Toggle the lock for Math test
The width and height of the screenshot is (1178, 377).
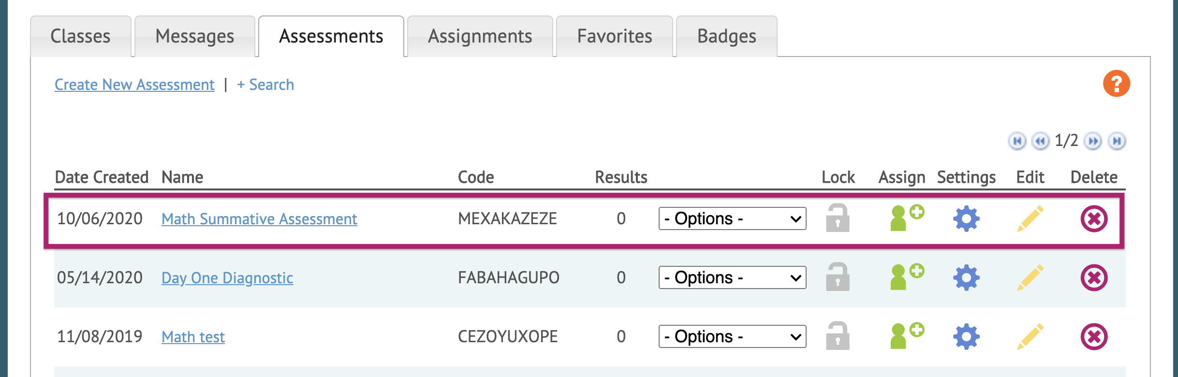pyautogui.click(x=838, y=336)
